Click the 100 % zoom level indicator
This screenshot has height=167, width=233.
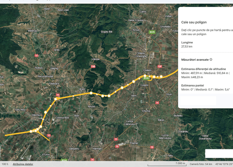point(5,164)
